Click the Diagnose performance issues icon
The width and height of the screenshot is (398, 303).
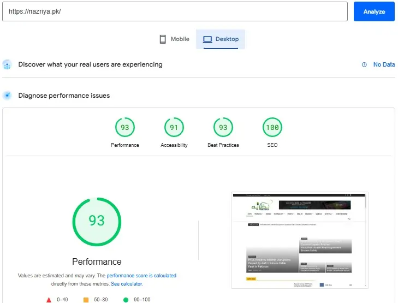[7, 96]
